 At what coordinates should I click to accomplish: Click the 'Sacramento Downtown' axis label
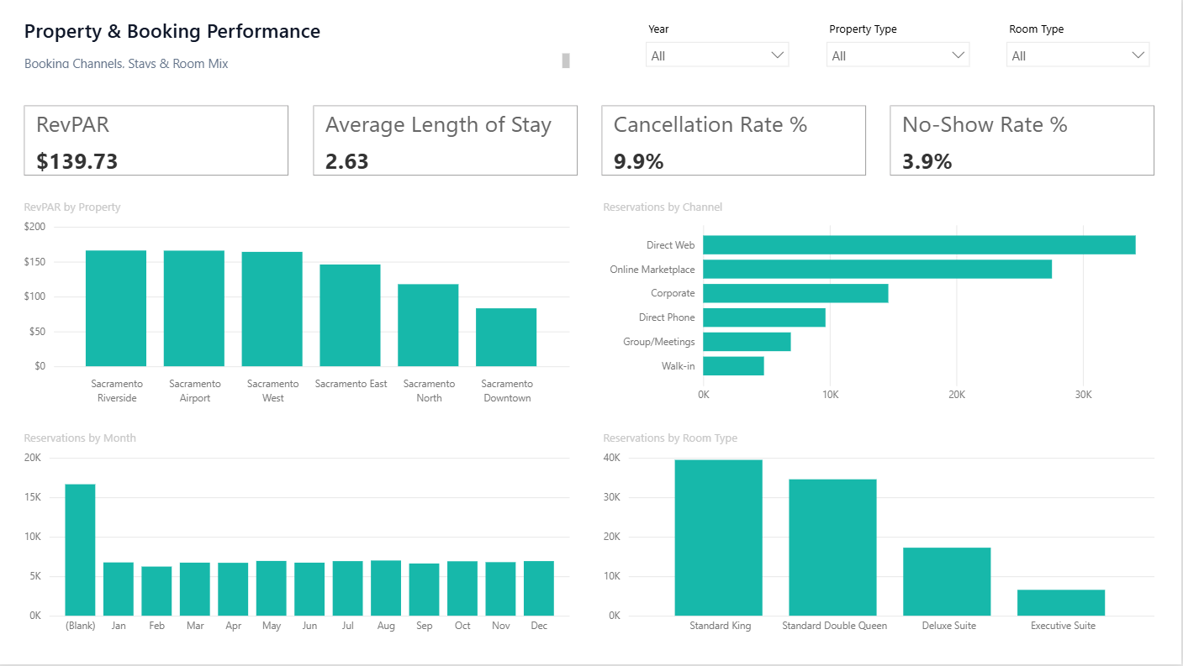click(507, 391)
